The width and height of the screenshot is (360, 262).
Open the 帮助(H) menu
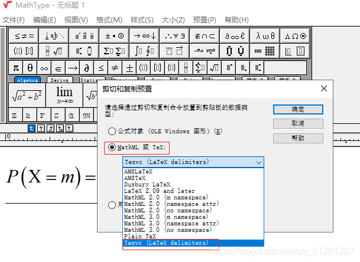pyautogui.click(x=236, y=20)
